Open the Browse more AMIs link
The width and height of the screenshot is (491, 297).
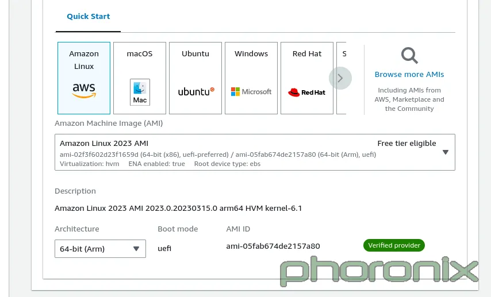coord(409,75)
